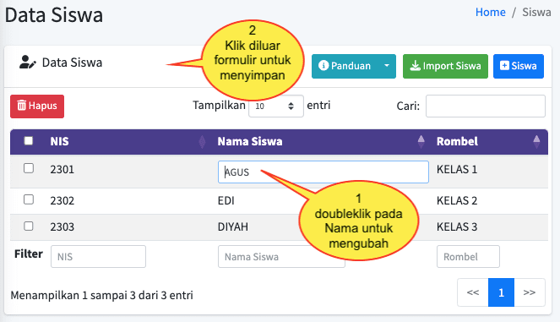This screenshot has height=322, width=560.
Task: Click the plus icon on Siswa button
Action: [x=504, y=65]
